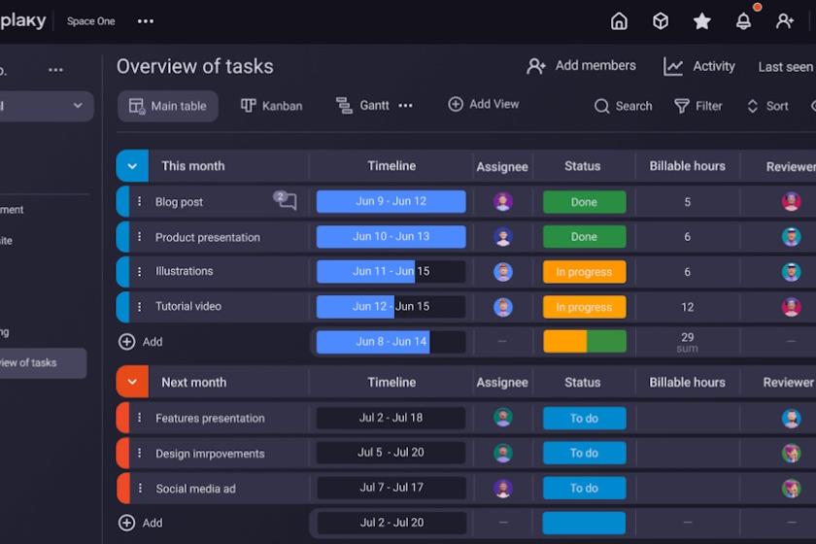The image size is (816, 544).
Task: Click assignee avatar for Illustrations
Action: (503, 272)
